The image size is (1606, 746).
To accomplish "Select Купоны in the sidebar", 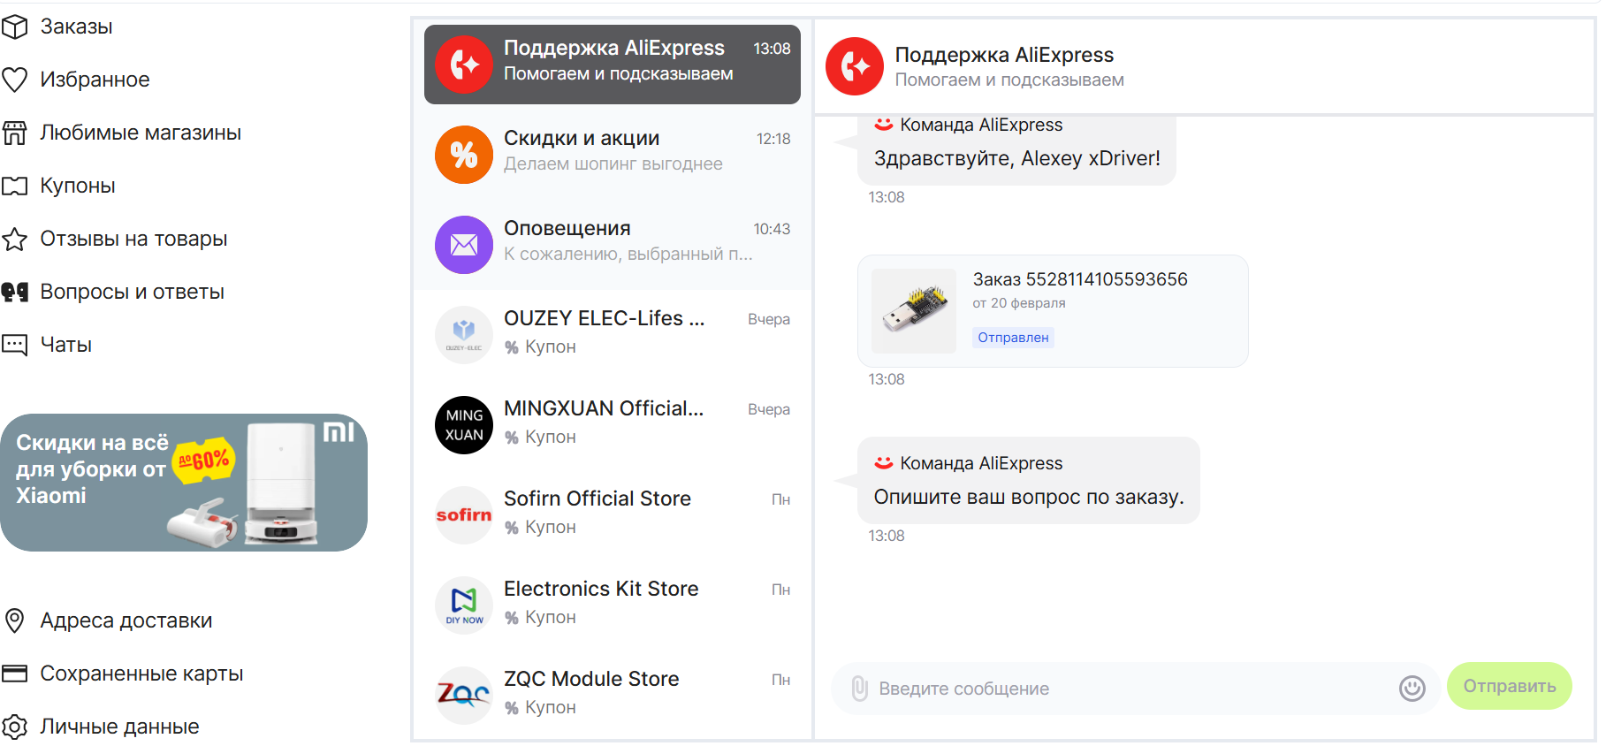I will point(78,186).
